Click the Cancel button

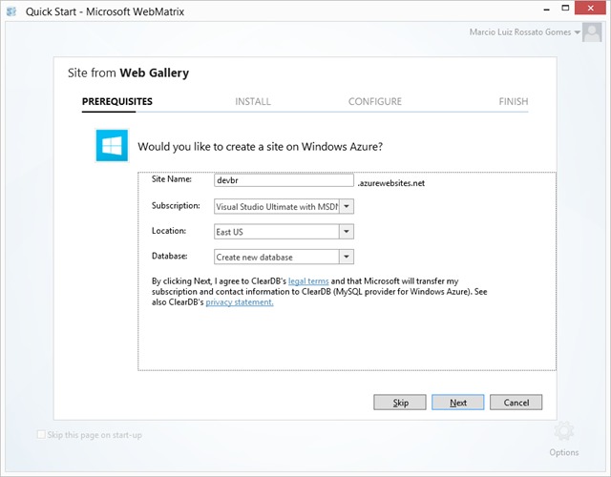click(516, 403)
